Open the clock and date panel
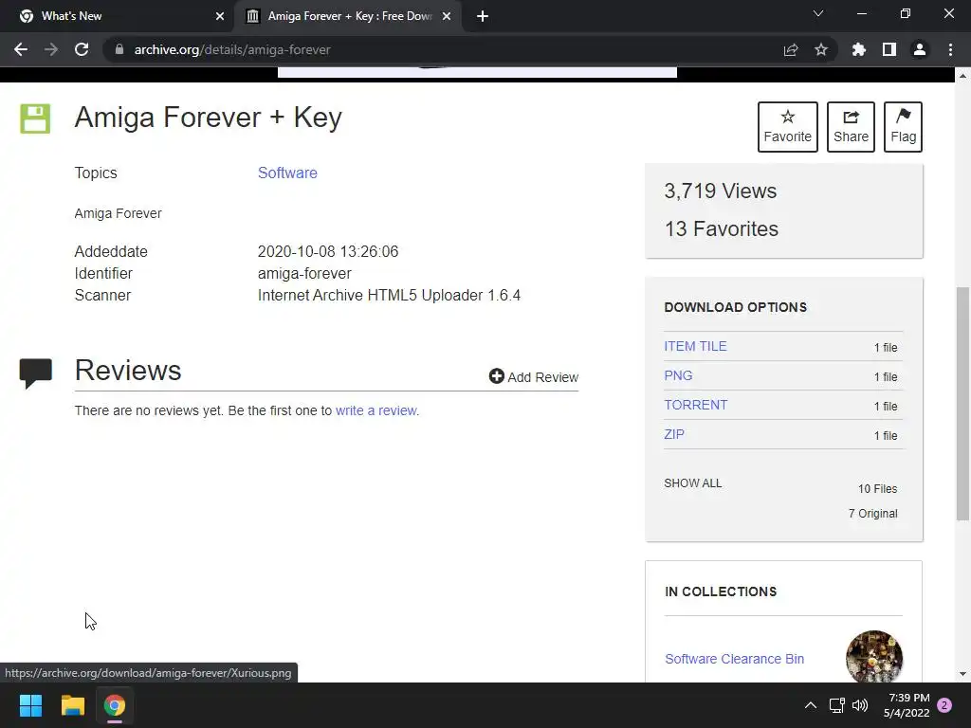Image resolution: width=971 pixels, height=728 pixels. pos(907,705)
